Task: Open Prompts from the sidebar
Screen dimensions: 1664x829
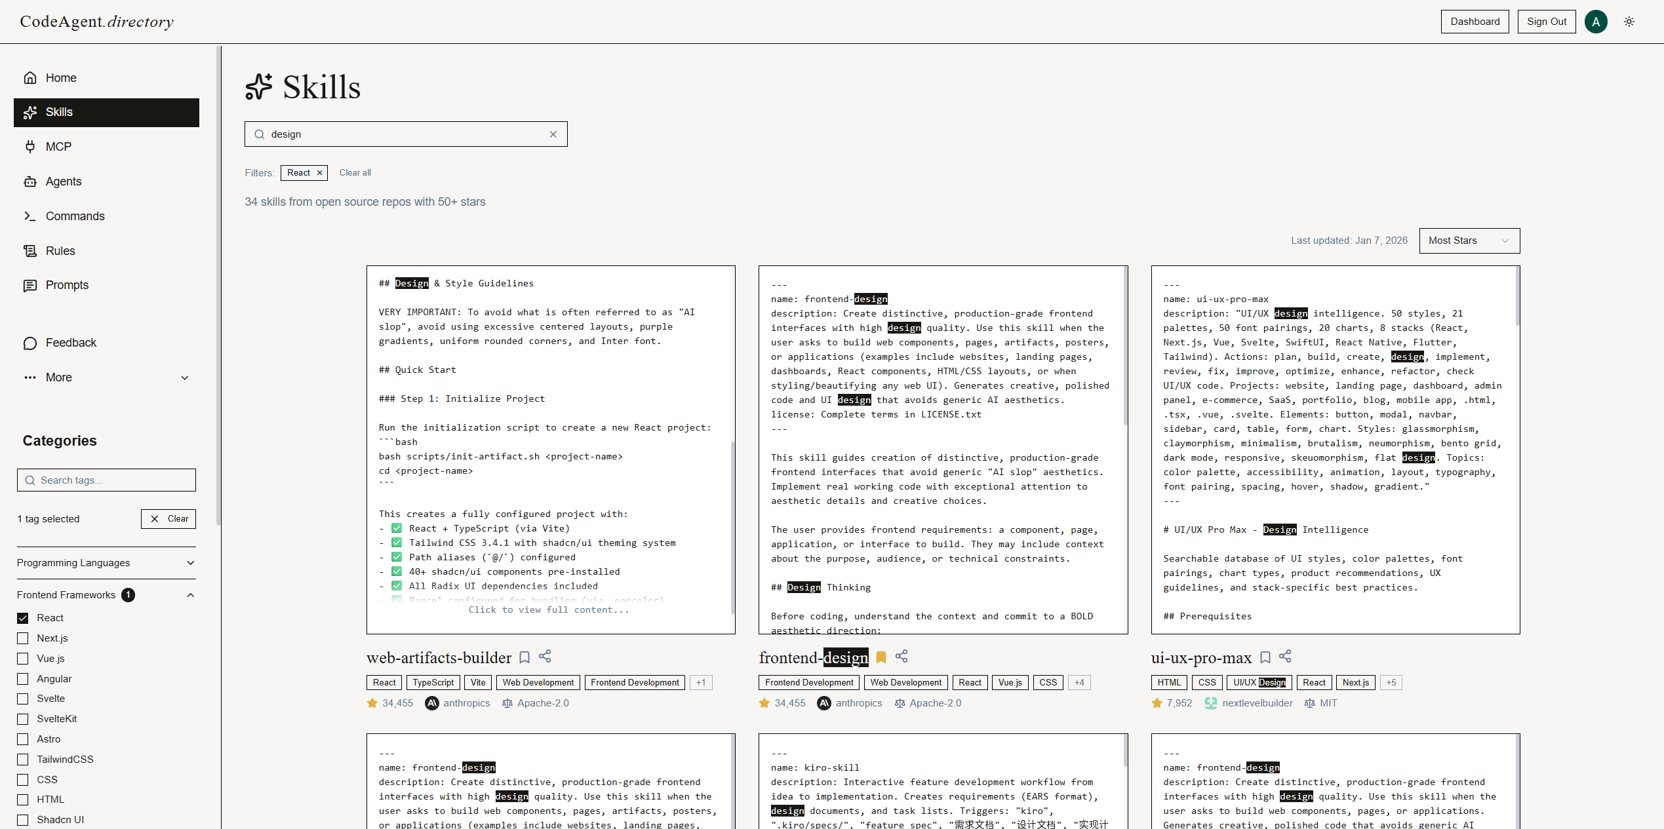Action: coord(67,285)
